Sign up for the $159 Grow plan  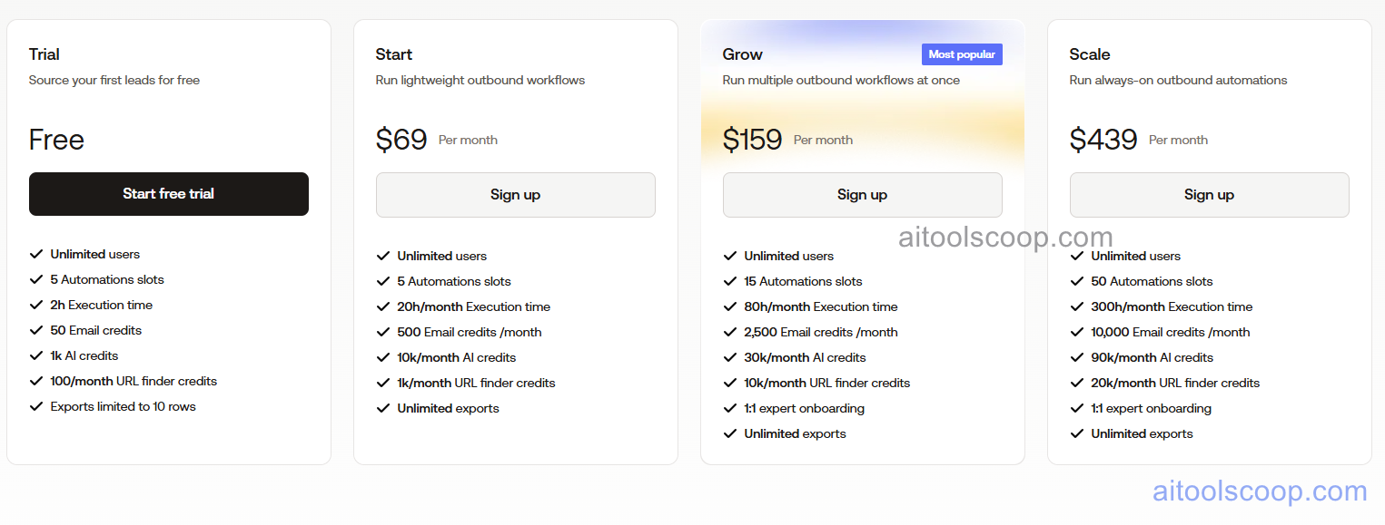coord(862,195)
